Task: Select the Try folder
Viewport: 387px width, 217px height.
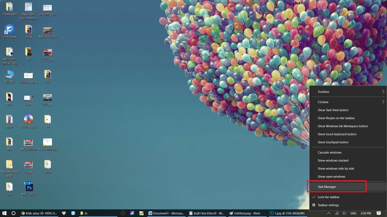Action: click(9, 144)
